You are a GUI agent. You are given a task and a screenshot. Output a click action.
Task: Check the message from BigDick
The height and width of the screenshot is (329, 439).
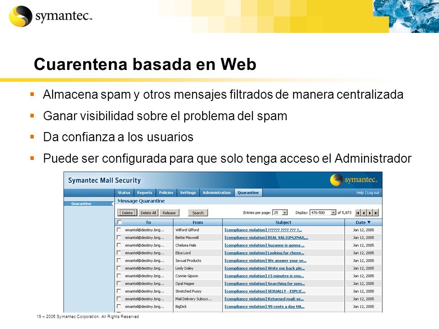coord(119,306)
